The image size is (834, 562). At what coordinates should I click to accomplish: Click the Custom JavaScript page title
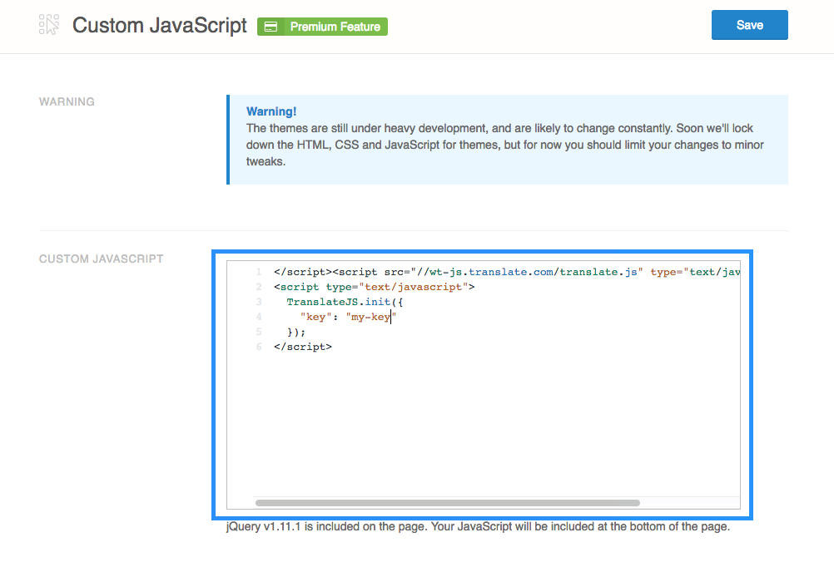pyautogui.click(x=159, y=26)
